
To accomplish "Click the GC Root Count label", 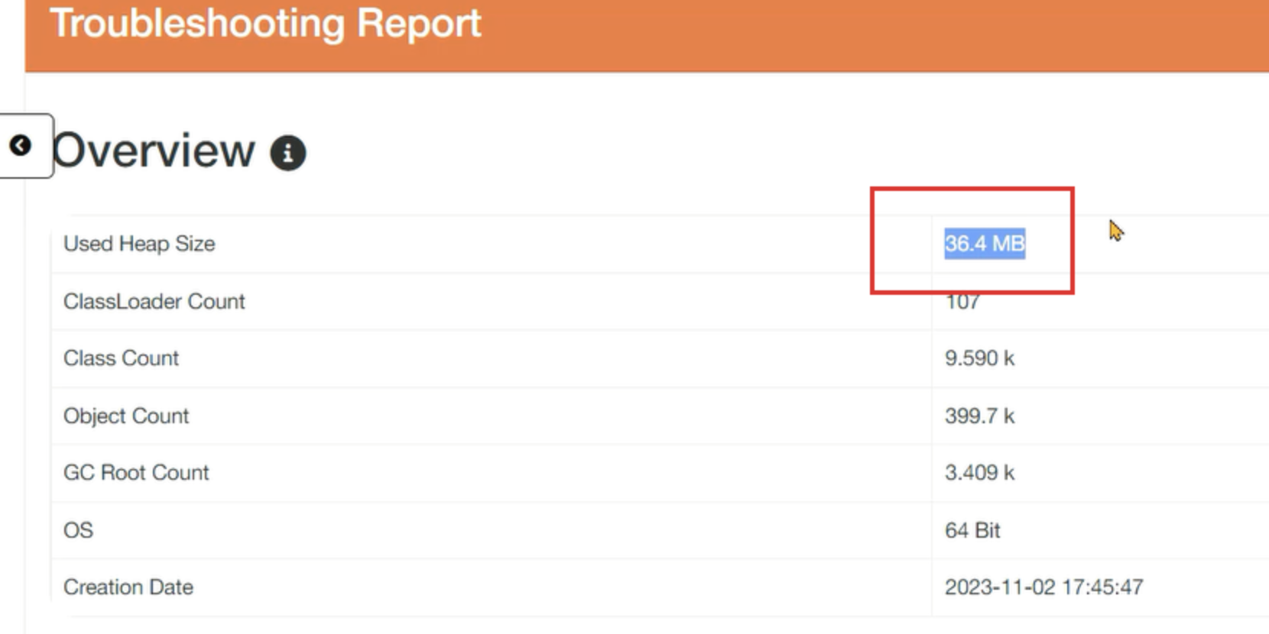I will coord(136,473).
